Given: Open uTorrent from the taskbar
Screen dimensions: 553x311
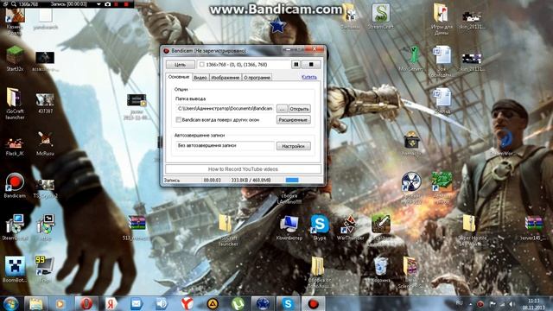Looking at the screenshot, I should (238, 303).
